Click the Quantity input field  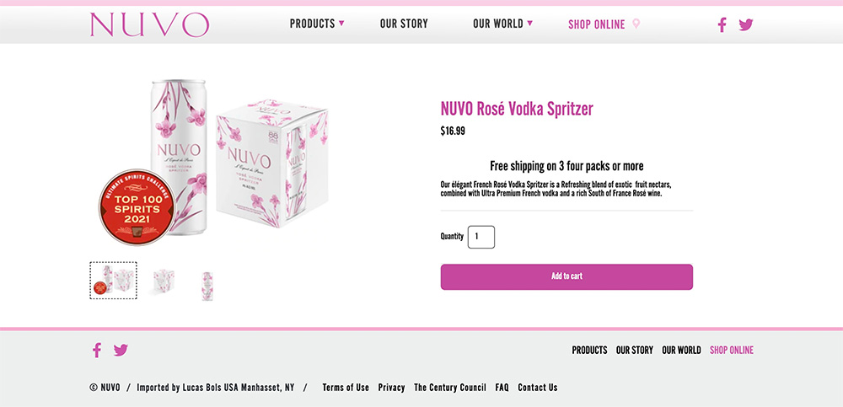[x=481, y=237]
